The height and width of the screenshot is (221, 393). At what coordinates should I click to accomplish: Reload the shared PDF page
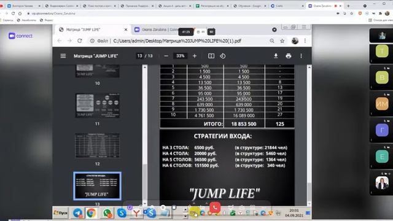click(80, 41)
